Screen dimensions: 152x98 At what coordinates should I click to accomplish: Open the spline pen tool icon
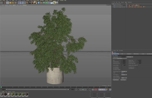point(41,3)
